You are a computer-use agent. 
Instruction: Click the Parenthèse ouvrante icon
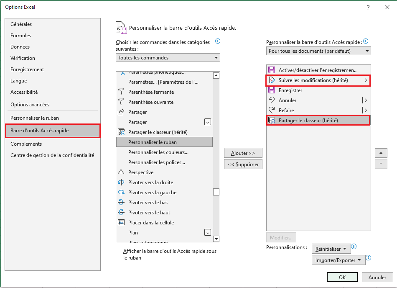click(x=121, y=102)
